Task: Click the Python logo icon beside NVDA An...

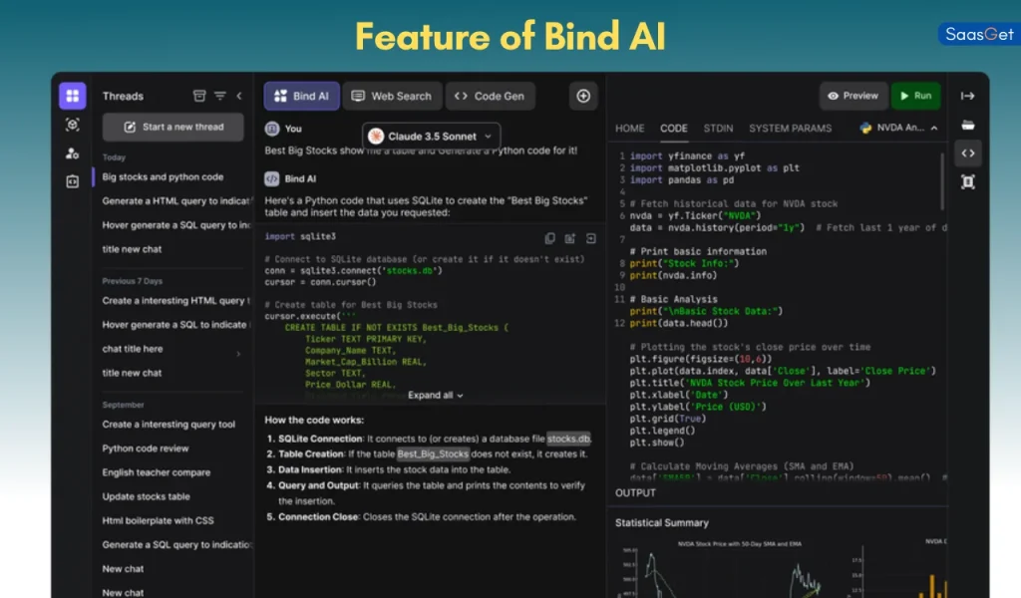Action: [865, 128]
